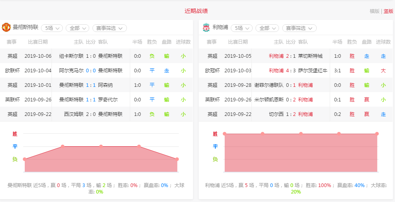The width and height of the screenshot is (395, 202).
Task: Click Liverpool's 40% 赢盘率 value
Action: pyautogui.click(x=359, y=185)
